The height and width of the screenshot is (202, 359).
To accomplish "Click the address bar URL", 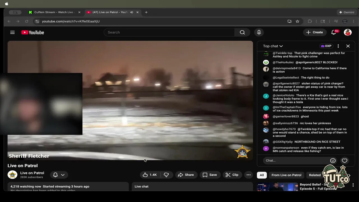I will point(71,21).
